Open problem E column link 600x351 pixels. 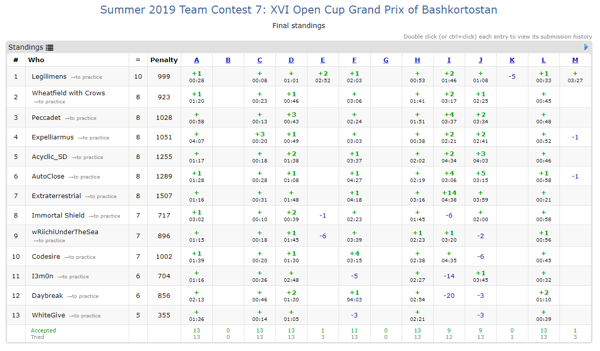pos(323,60)
